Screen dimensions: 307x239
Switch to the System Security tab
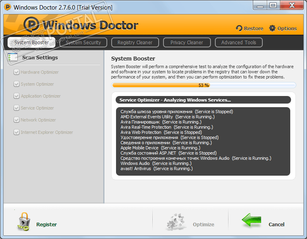83,43
